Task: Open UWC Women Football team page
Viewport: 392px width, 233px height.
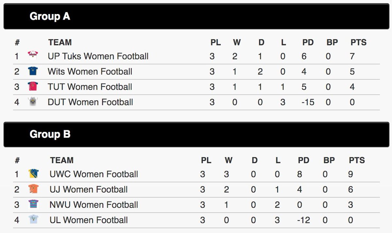Action: coord(94,174)
